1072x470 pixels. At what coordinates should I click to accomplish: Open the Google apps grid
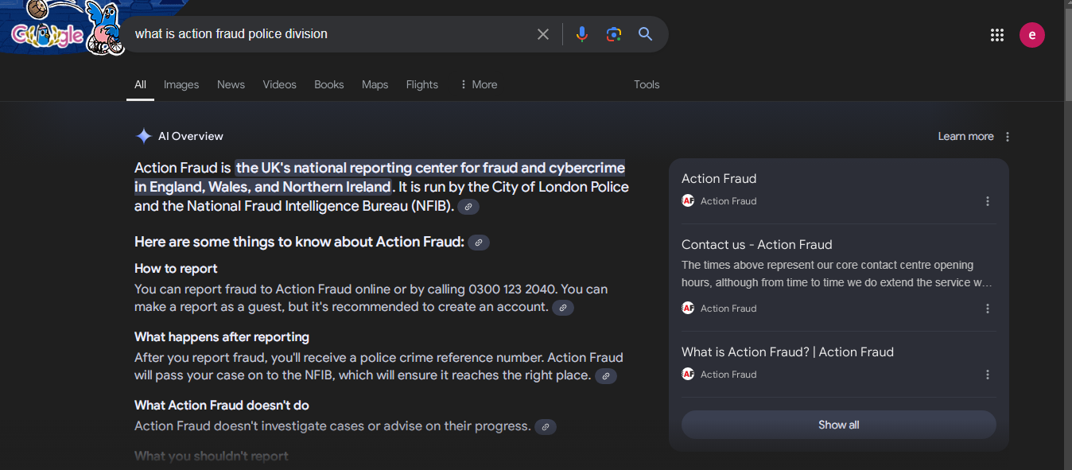[997, 34]
